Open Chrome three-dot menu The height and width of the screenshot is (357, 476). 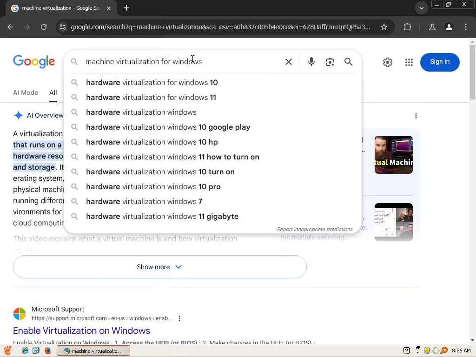pyautogui.click(x=465, y=27)
